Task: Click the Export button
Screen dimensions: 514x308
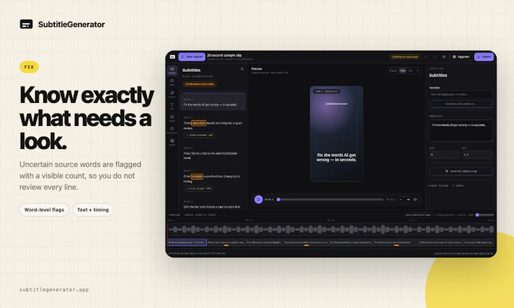Action: (x=484, y=57)
